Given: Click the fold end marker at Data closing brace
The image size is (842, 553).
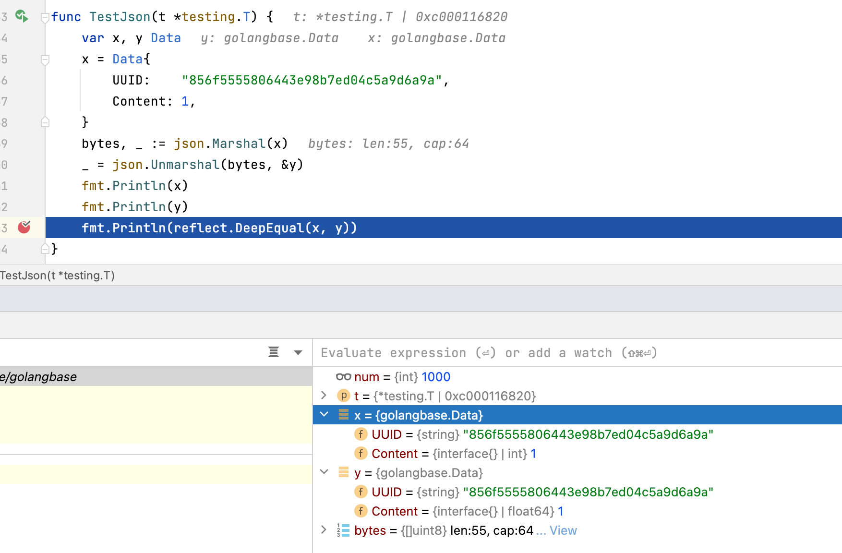Looking at the screenshot, I should tap(45, 122).
